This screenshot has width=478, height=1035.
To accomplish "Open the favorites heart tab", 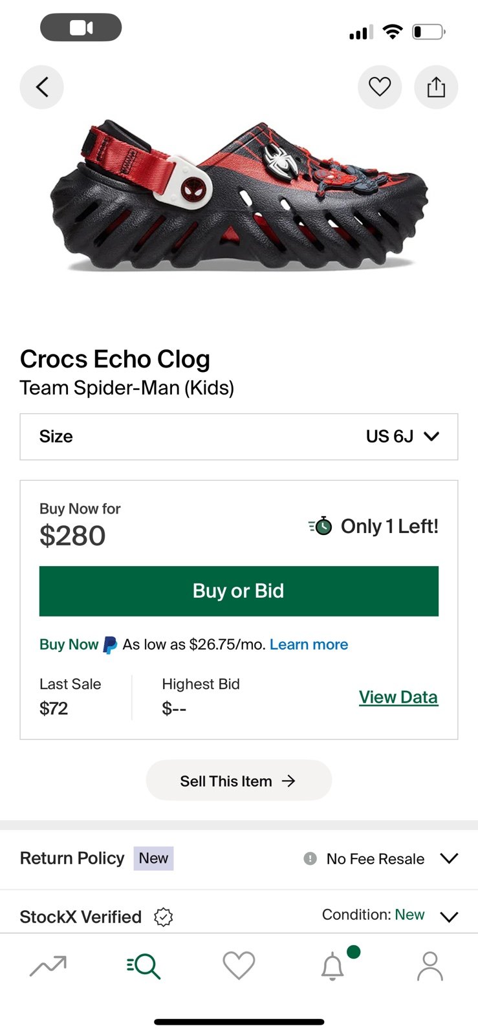I will (239, 966).
